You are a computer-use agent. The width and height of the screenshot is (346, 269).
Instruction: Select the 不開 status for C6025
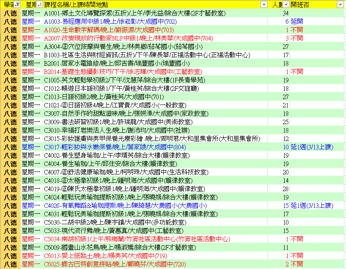(x=297, y=264)
